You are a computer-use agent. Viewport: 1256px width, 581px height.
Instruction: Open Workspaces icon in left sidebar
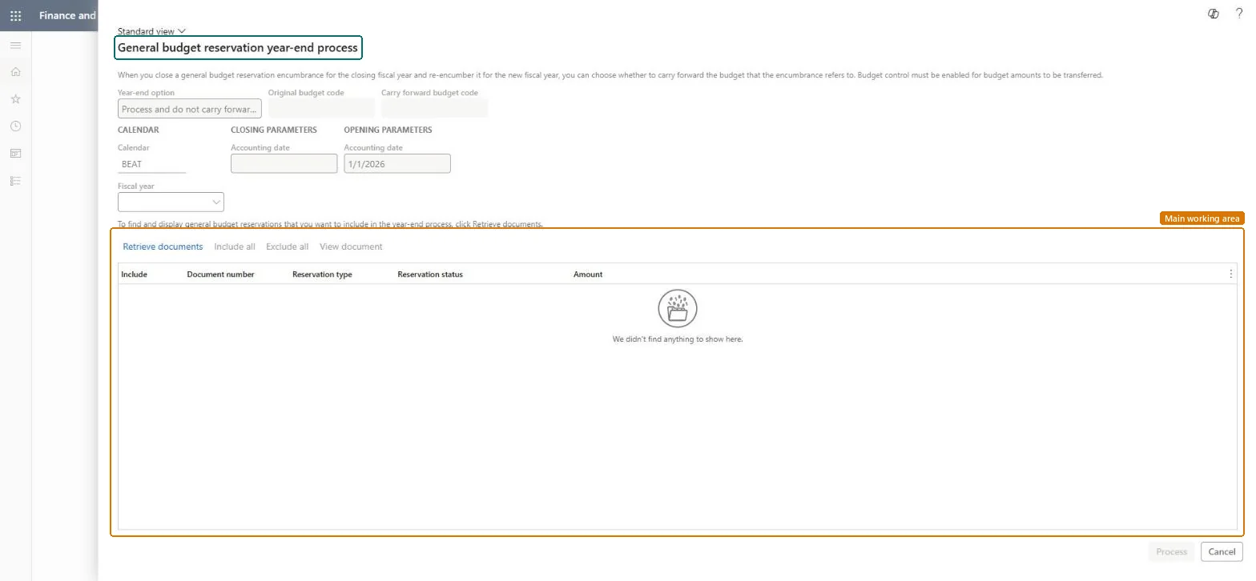(15, 154)
